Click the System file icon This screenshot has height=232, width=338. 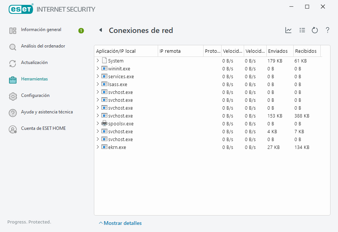[104, 61]
